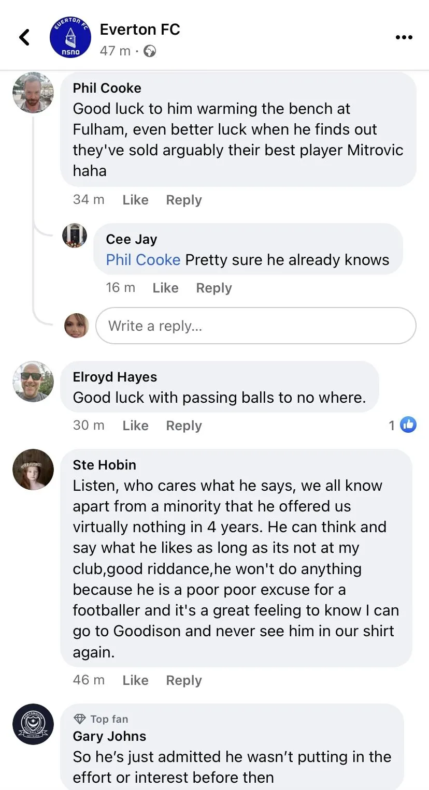Tap the Write a reply input field
The height and width of the screenshot is (790, 429).
(256, 326)
